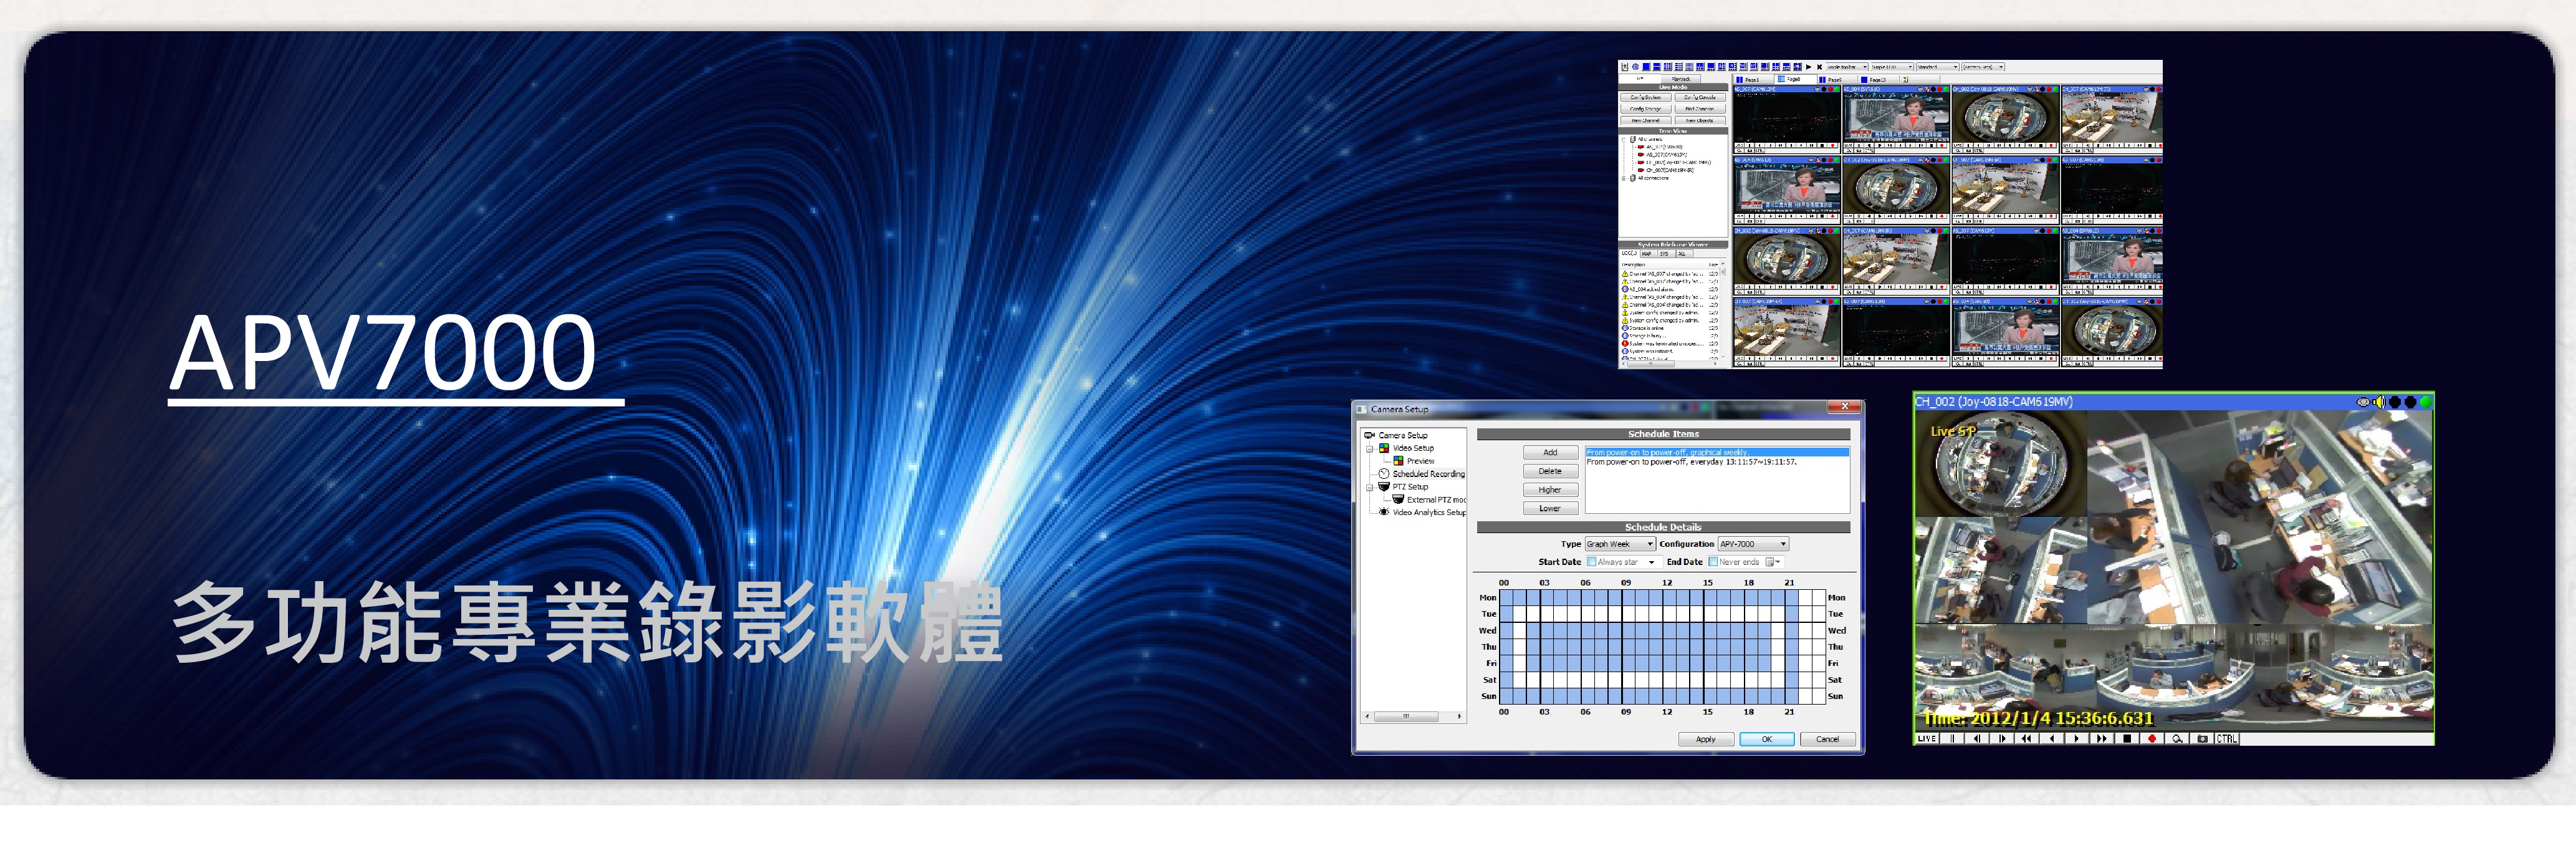Cancel the Camera Setup dialog
This screenshot has height=848, width=2576.
[1828, 740]
